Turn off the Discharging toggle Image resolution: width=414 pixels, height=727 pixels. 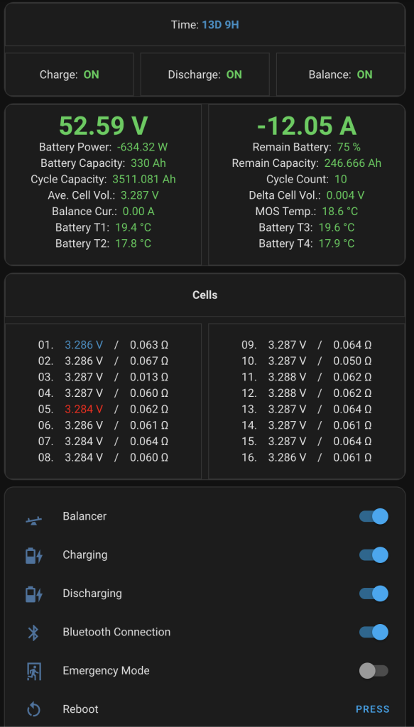coord(372,594)
